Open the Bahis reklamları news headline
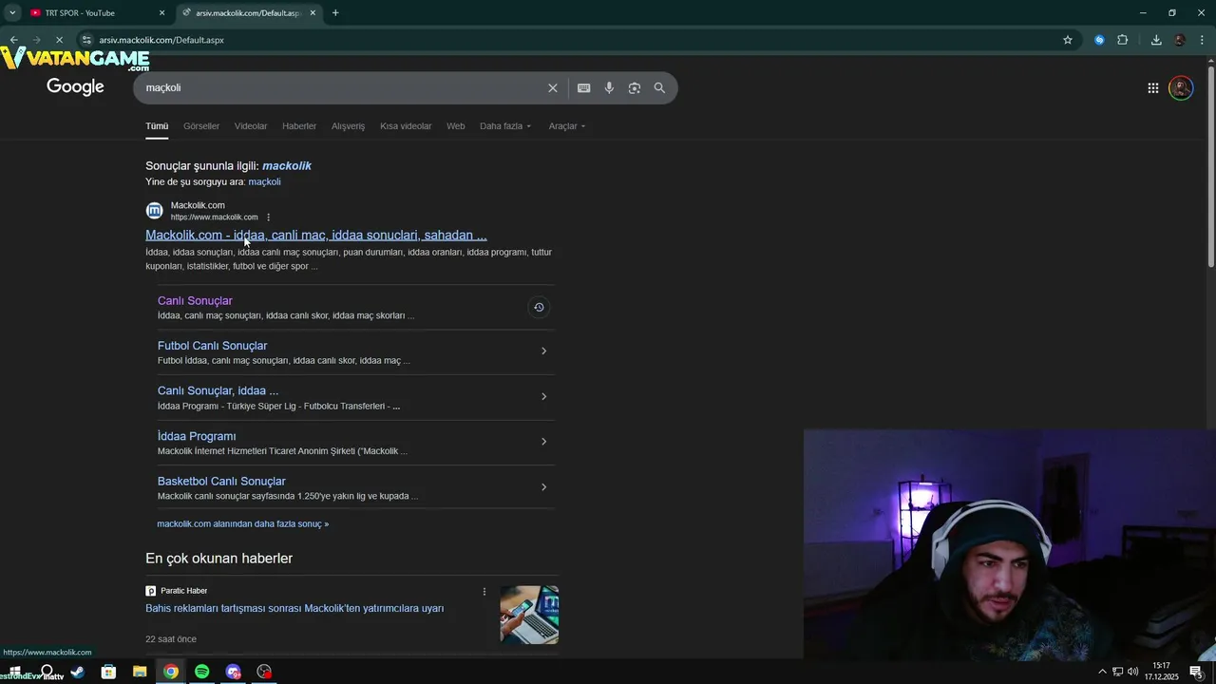This screenshot has height=684, width=1216. click(x=294, y=608)
